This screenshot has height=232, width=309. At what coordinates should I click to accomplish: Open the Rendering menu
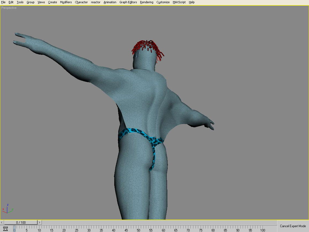tap(147, 2)
